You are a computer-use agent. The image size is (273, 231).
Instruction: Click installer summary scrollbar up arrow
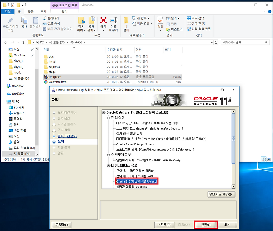click(234, 111)
